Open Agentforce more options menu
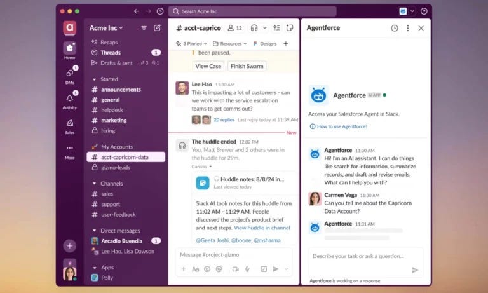The width and height of the screenshot is (488, 293). pos(408,28)
